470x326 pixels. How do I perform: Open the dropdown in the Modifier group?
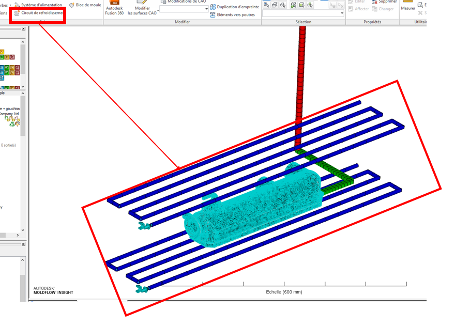pyautogui.click(x=206, y=9)
